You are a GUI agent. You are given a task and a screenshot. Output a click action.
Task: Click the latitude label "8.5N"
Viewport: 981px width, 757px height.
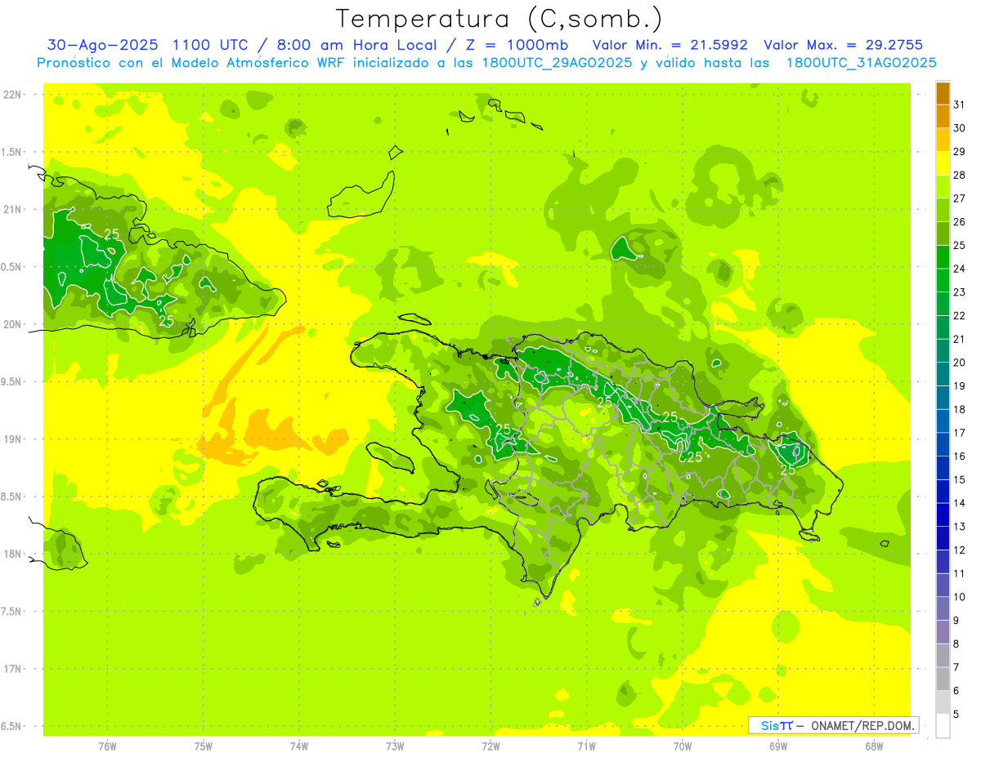point(11,497)
